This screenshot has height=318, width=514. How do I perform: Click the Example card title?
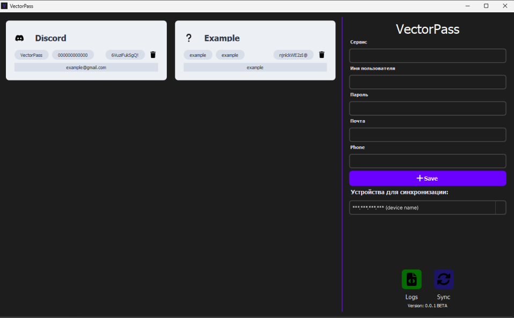(x=222, y=38)
